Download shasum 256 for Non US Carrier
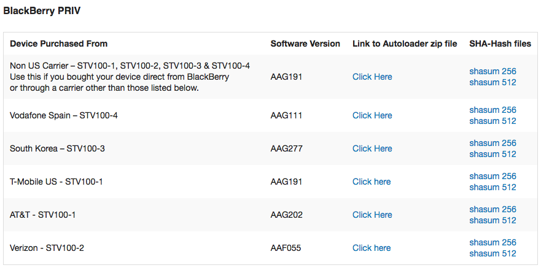Screen dimensions: 541x273 click(492, 71)
